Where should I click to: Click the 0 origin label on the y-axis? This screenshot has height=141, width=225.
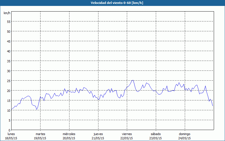click(9, 130)
